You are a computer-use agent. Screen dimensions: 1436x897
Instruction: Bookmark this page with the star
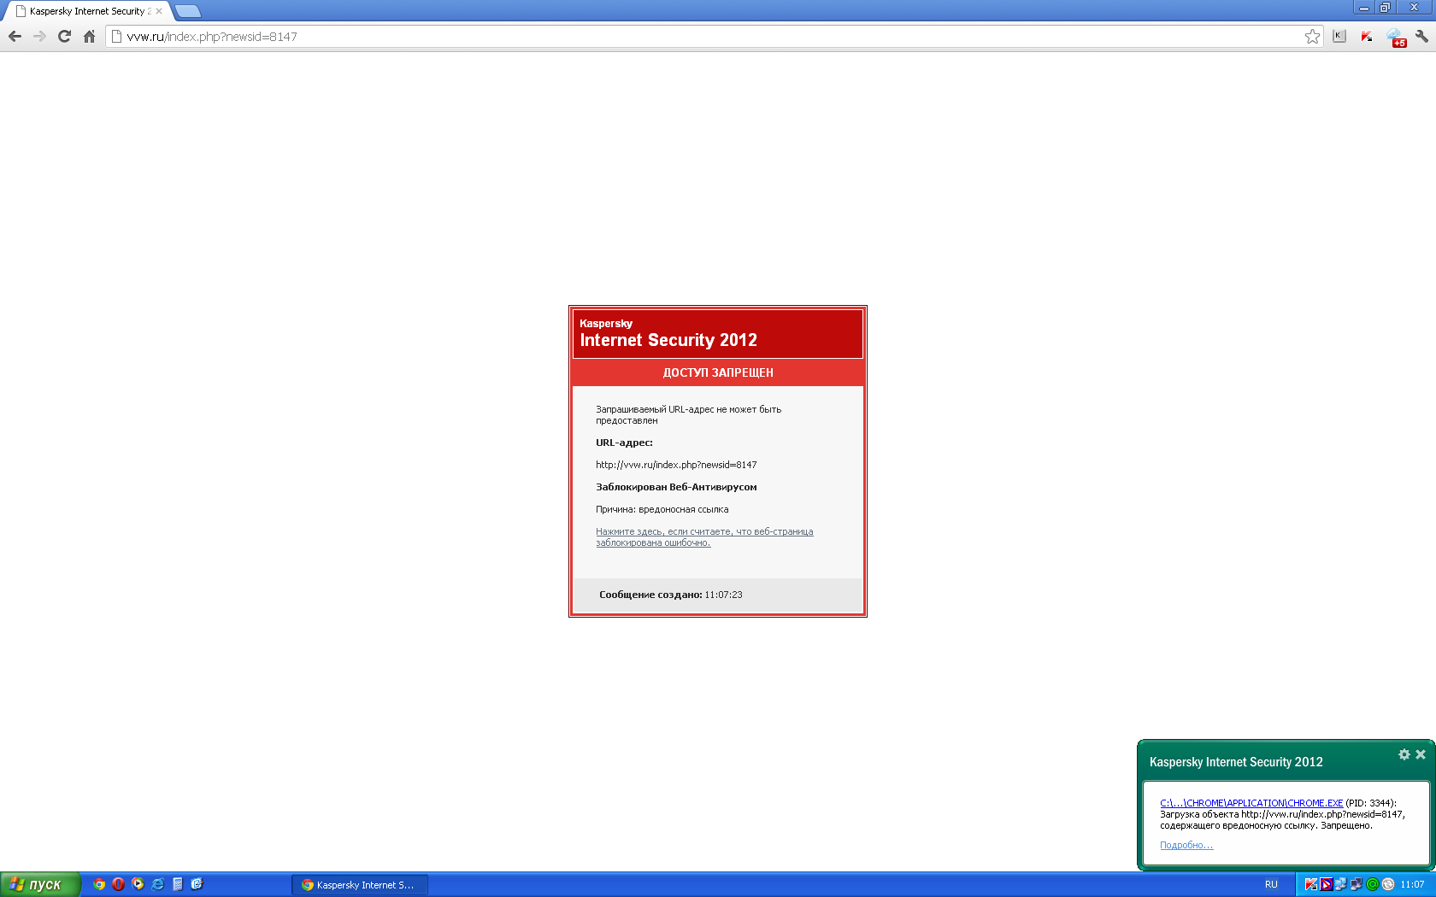tap(1312, 36)
